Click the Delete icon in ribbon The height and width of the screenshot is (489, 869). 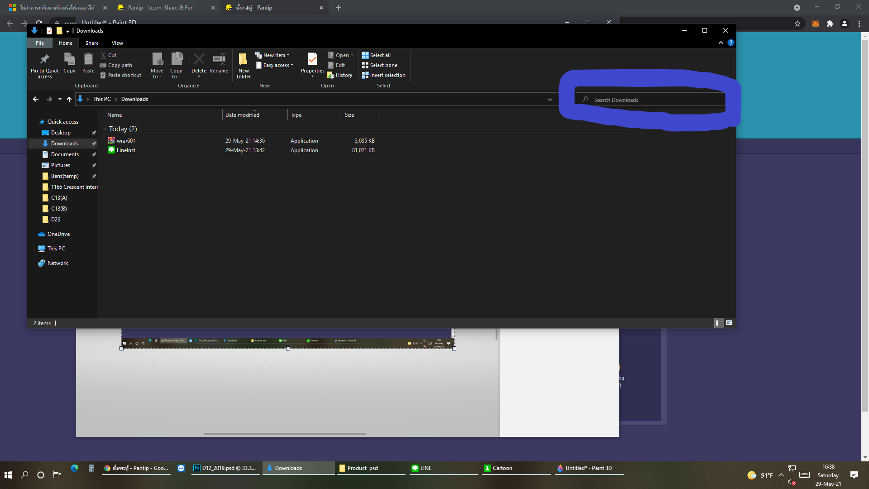pyautogui.click(x=199, y=59)
